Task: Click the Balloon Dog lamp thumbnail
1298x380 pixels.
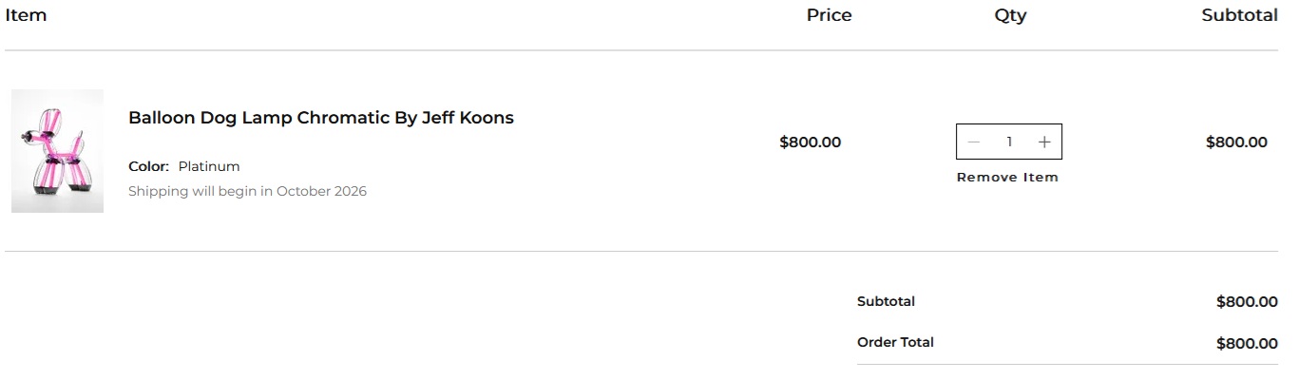Action: click(57, 151)
